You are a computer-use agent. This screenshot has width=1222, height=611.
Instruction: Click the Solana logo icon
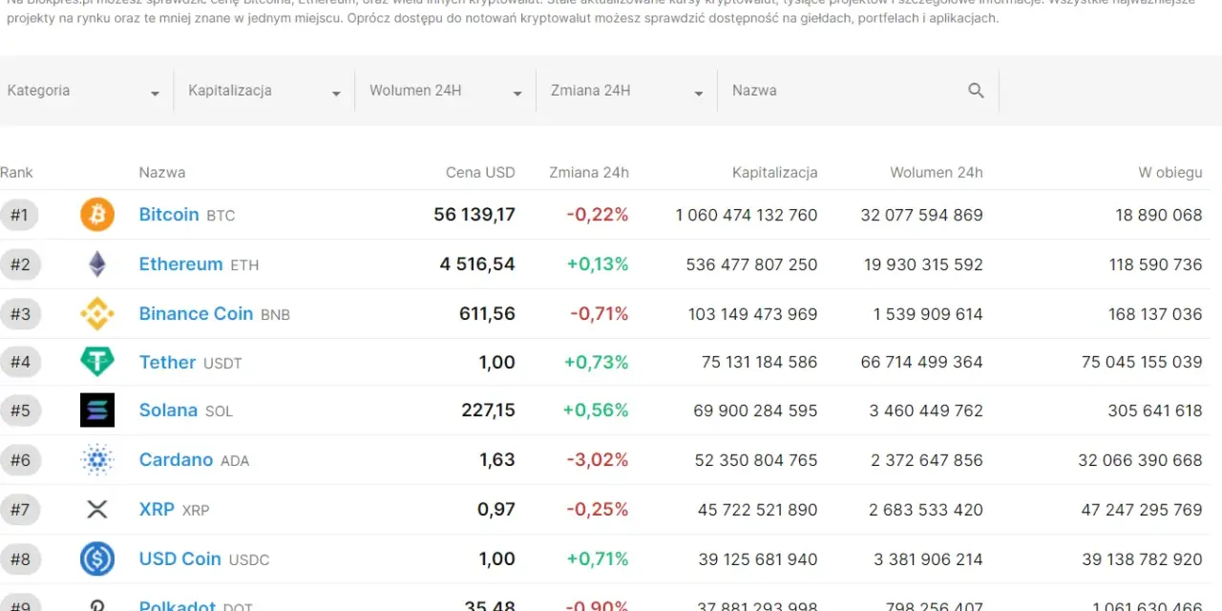[x=97, y=411]
